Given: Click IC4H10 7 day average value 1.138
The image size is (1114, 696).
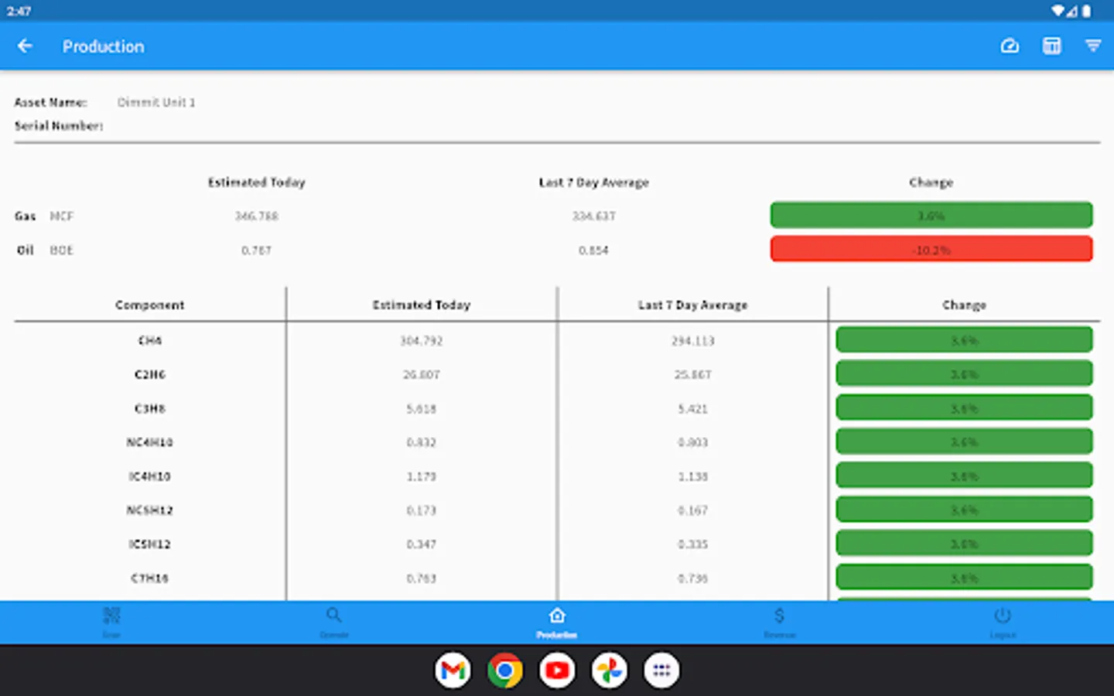Looking at the screenshot, I should click(x=693, y=476).
